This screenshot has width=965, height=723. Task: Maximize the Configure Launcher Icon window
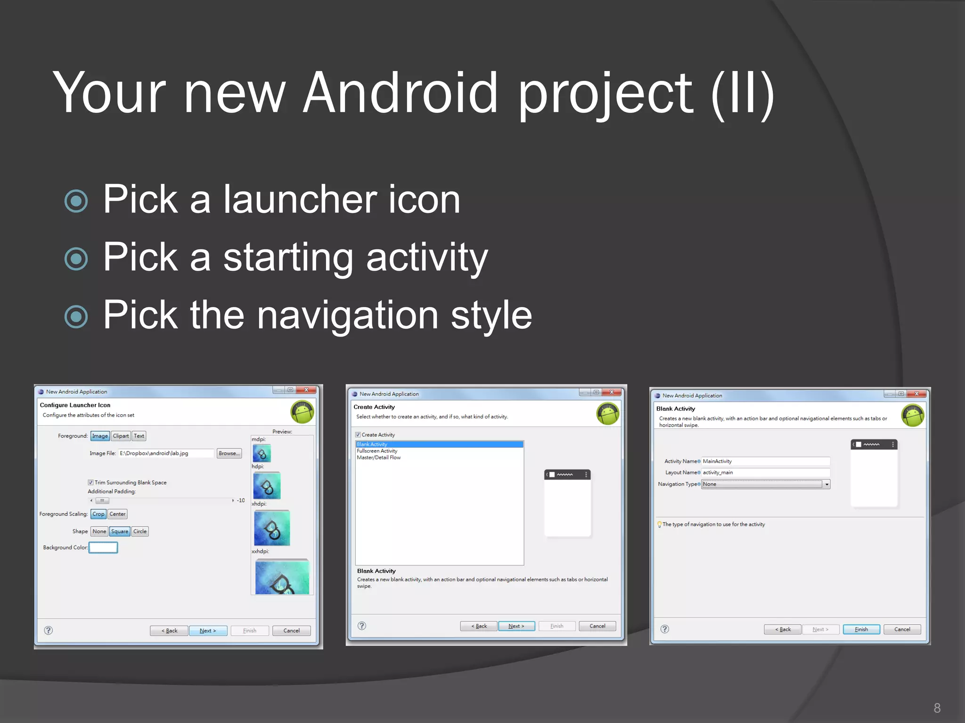[290, 390]
